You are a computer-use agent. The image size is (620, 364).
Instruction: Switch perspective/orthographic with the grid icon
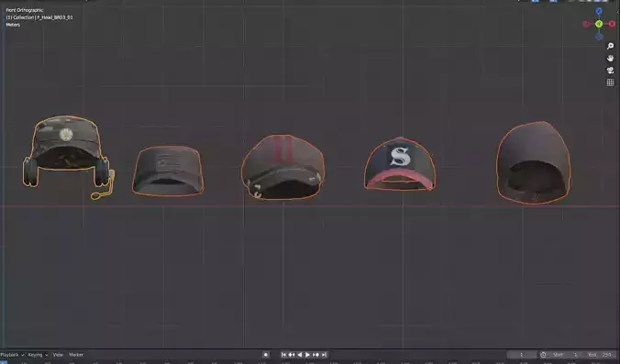pos(610,83)
